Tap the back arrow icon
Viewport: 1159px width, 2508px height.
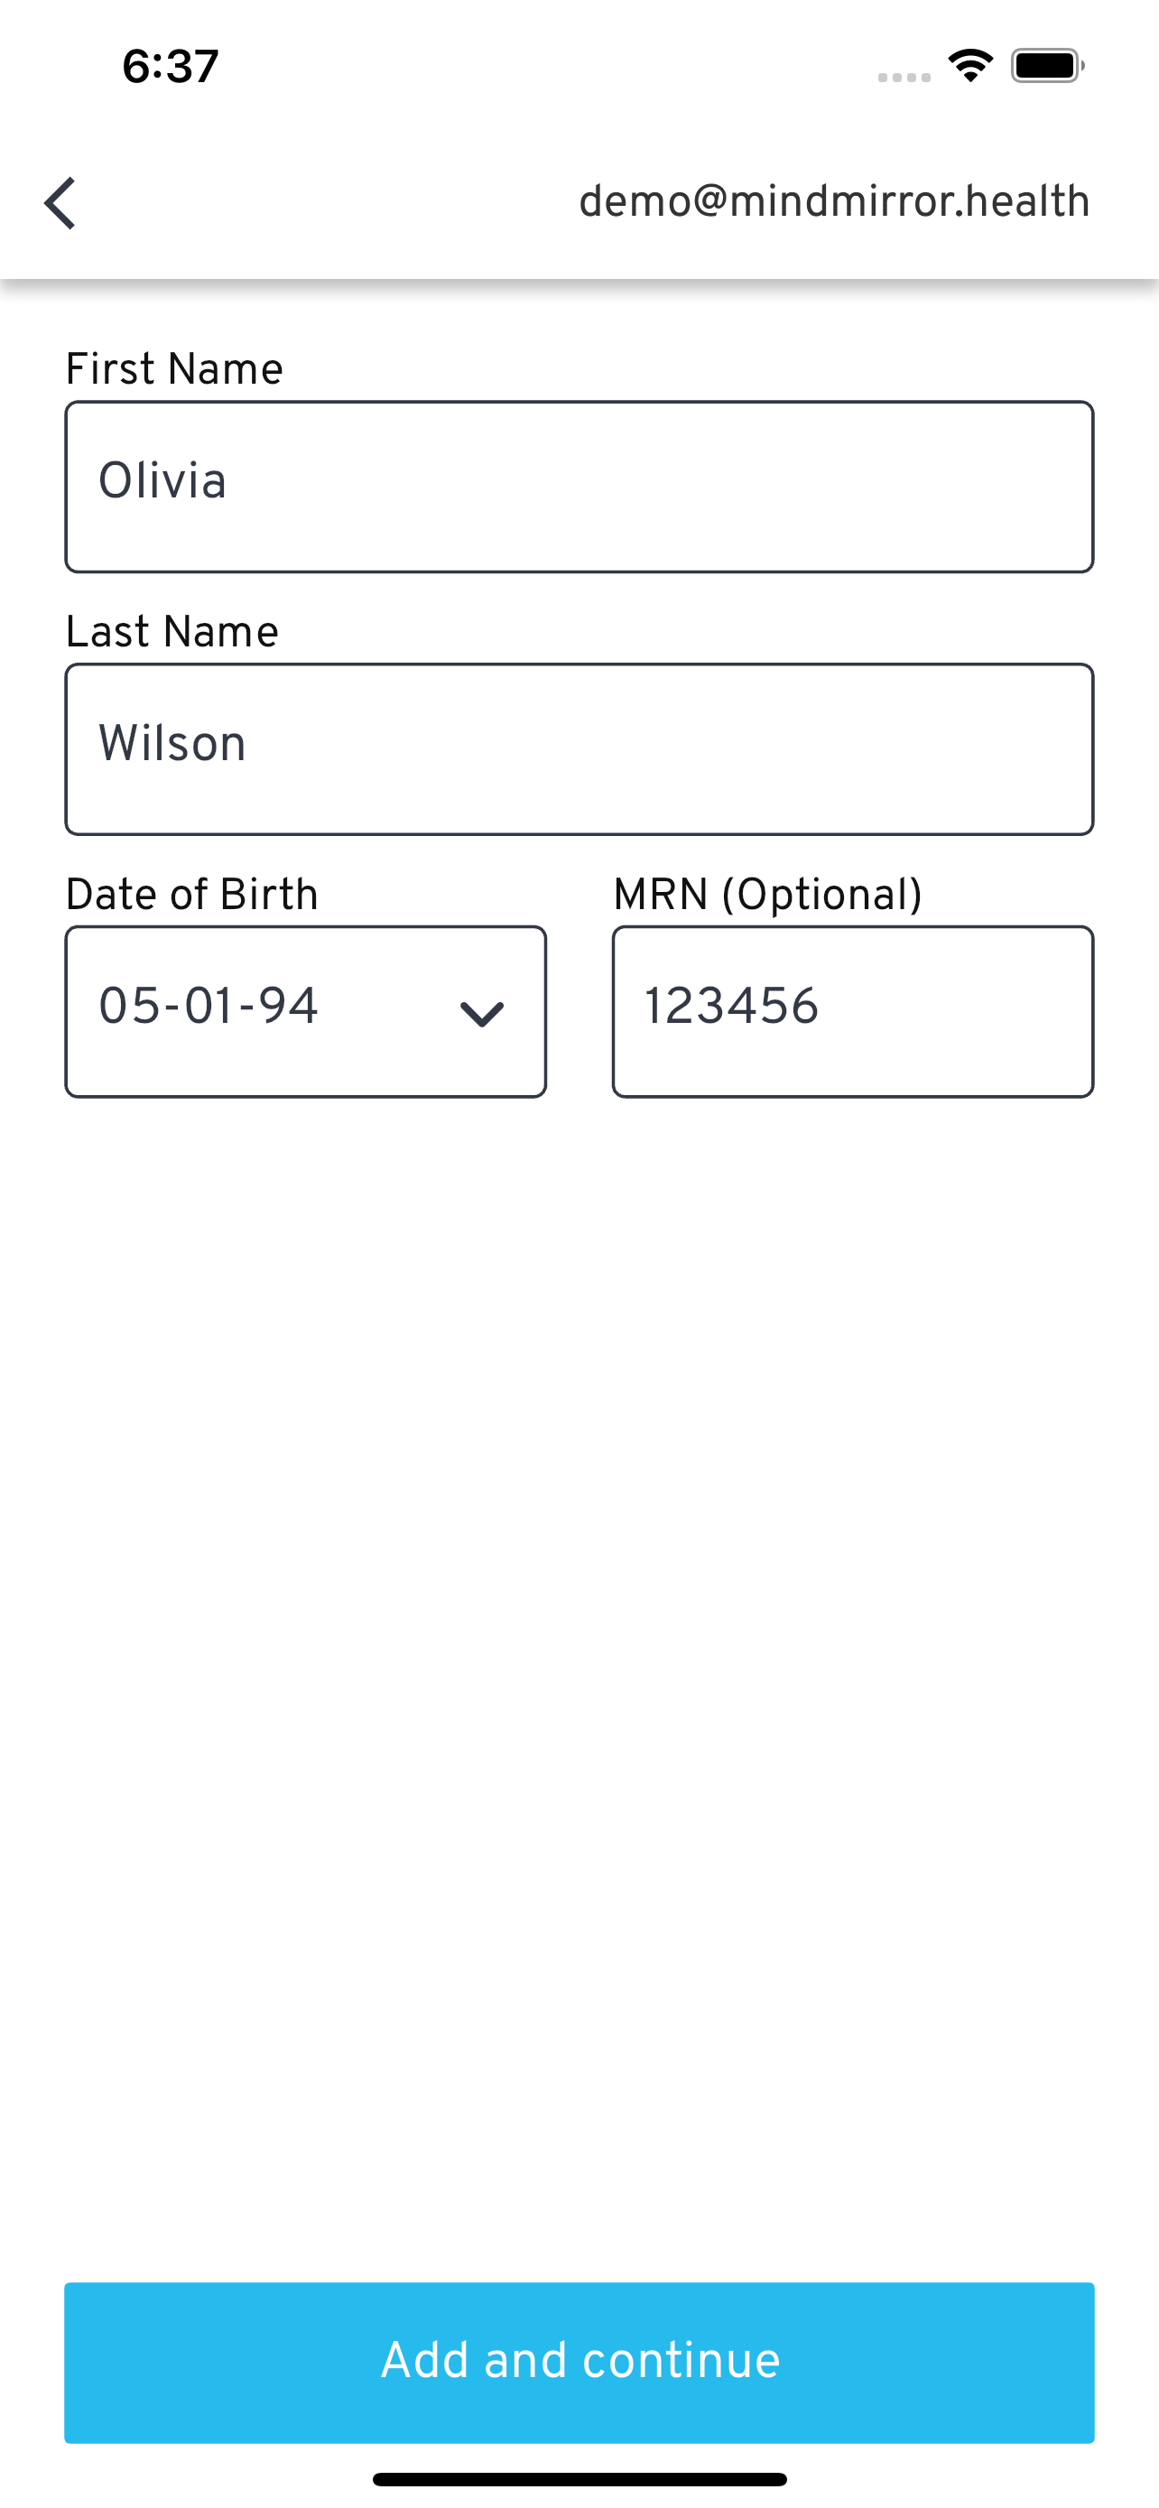(x=60, y=203)
